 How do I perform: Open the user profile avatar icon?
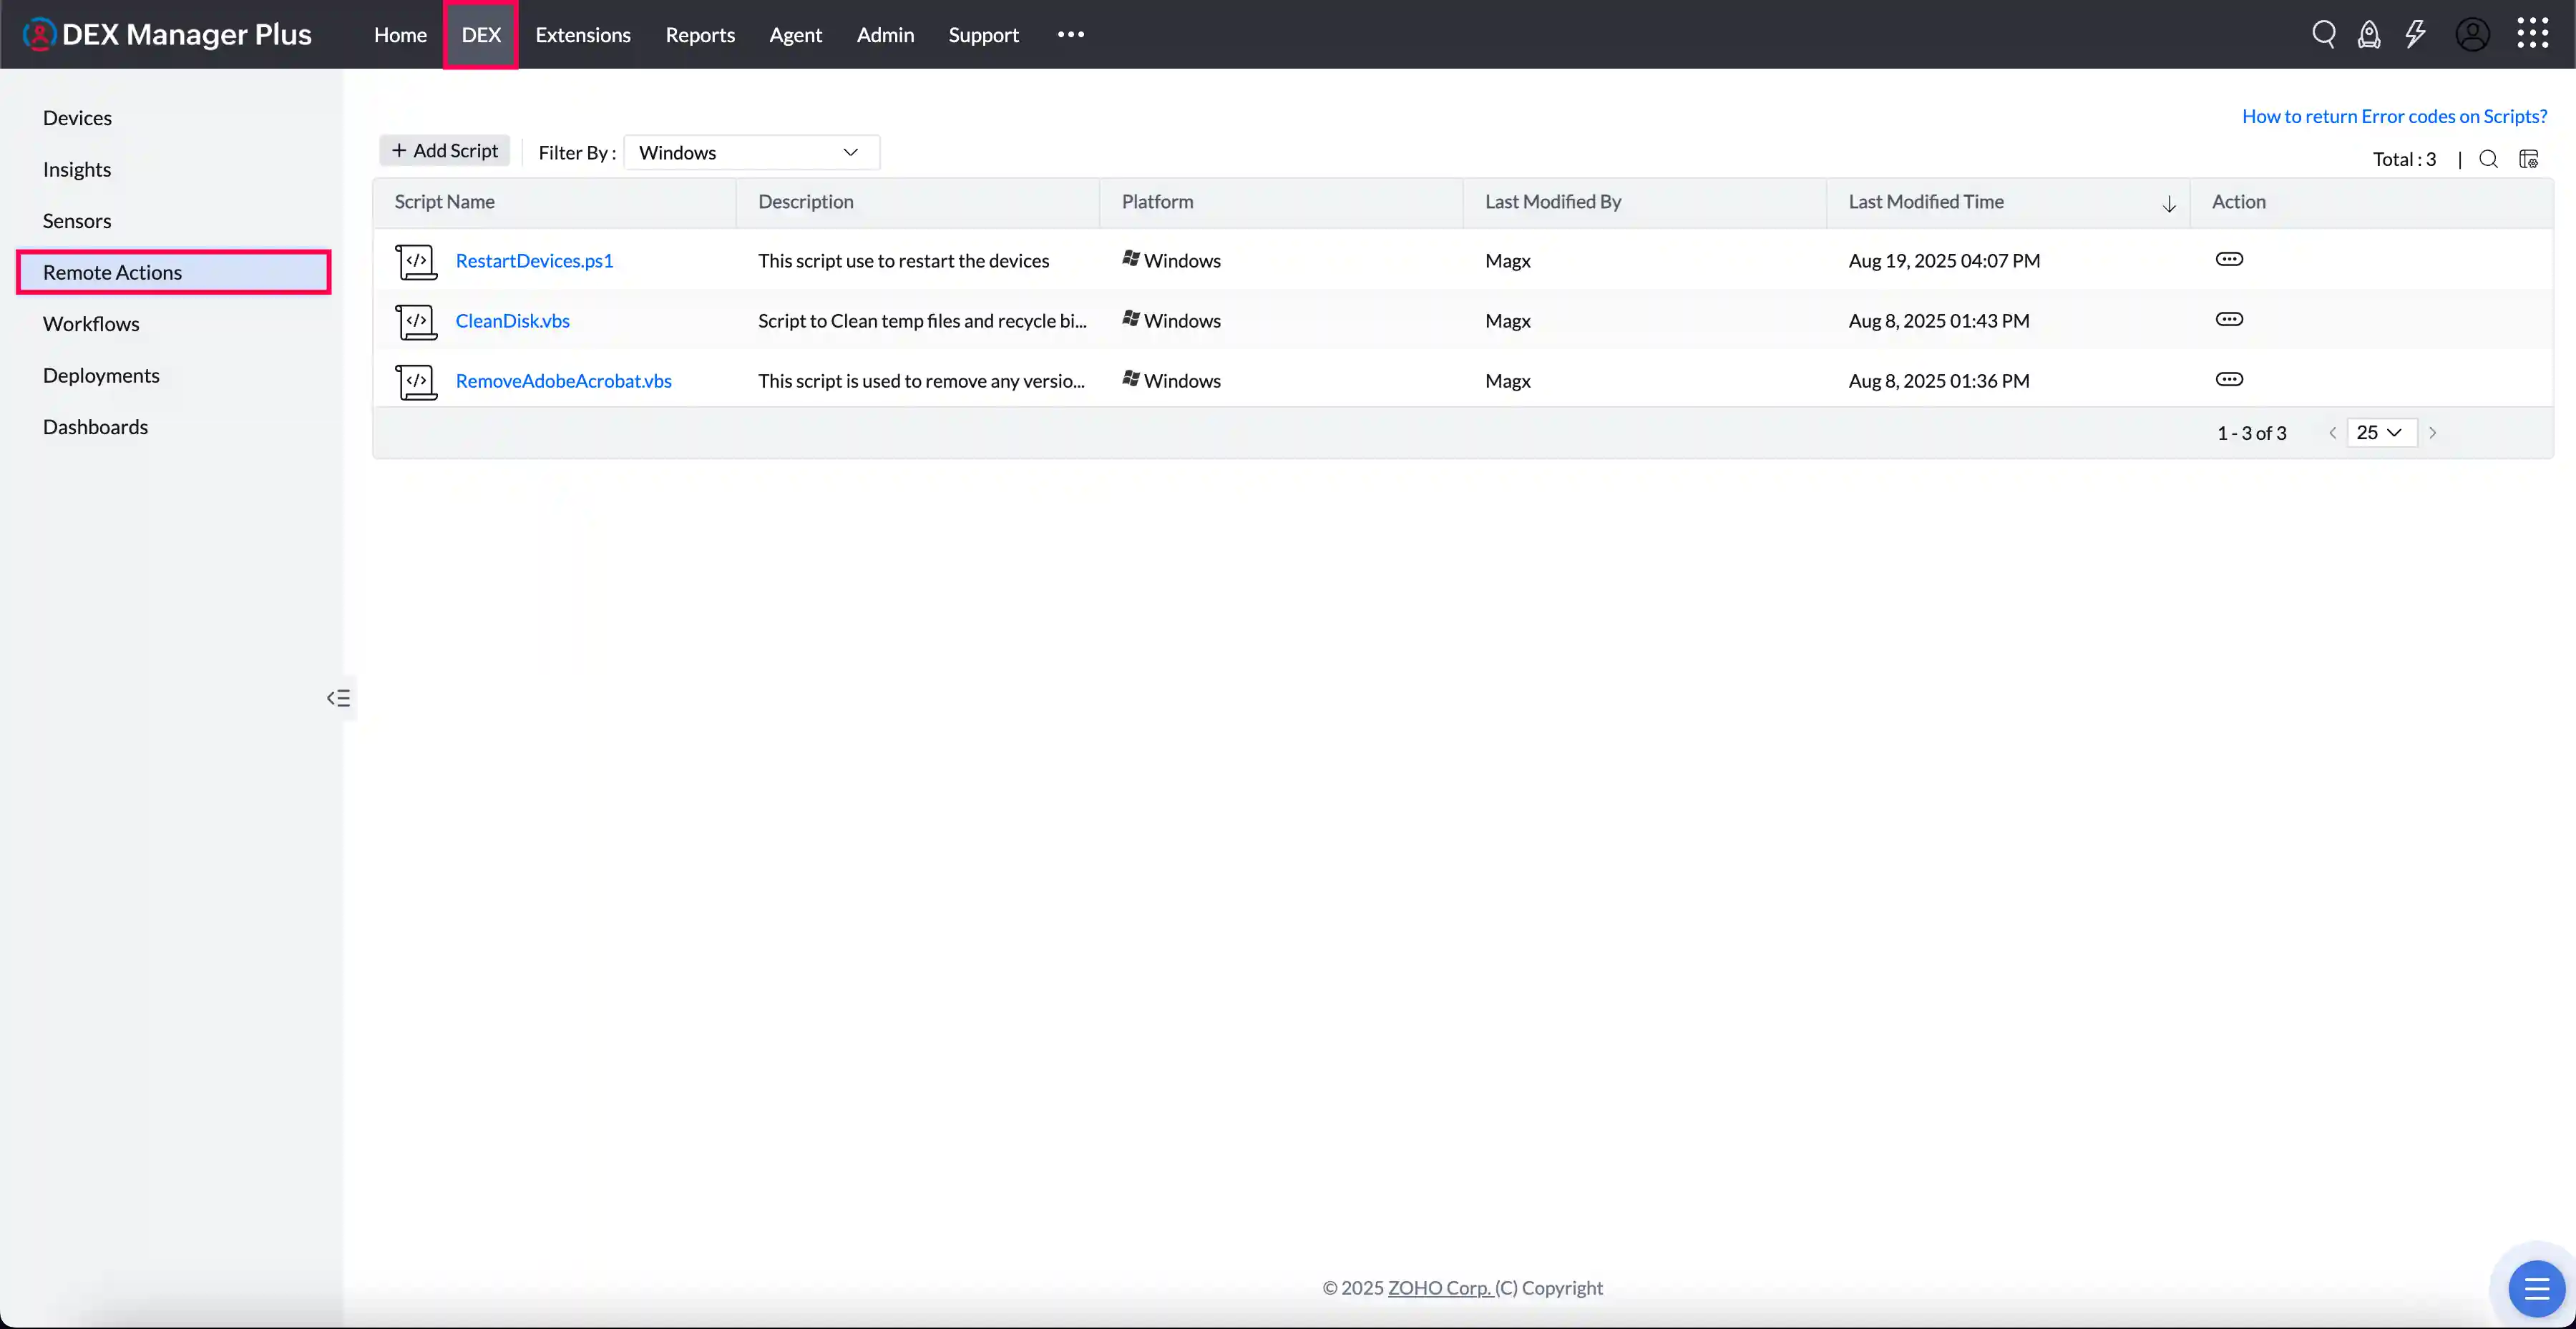[2472, 34]
